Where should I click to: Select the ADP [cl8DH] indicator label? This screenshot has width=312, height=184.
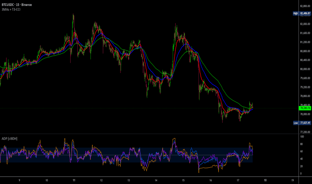point(9,139)
